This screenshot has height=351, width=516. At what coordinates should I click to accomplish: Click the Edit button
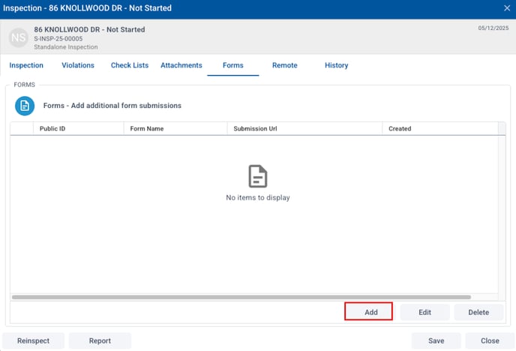point(424,312)
